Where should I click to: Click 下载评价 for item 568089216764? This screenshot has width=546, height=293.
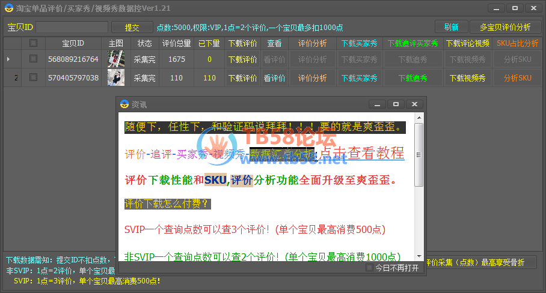(242, 59)
